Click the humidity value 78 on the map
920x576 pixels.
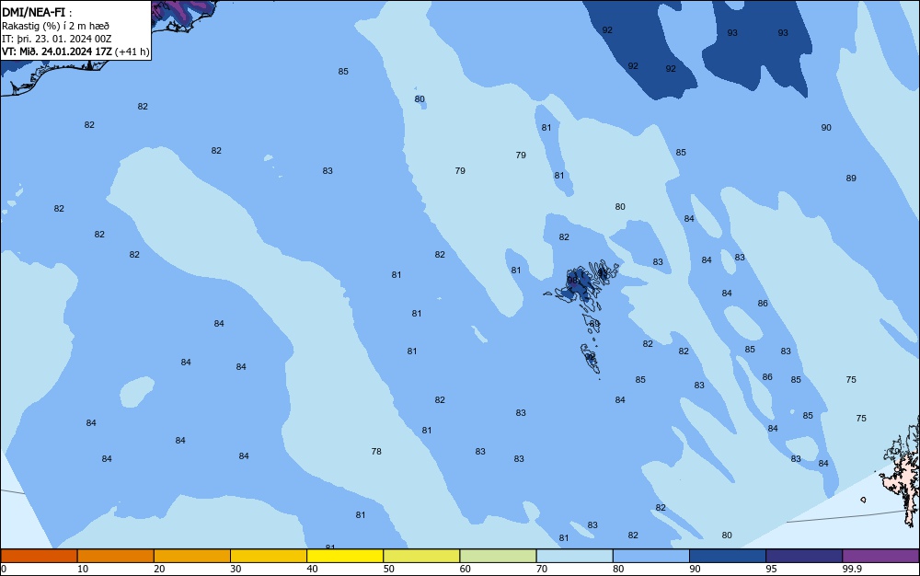pyautogui.click(x=376, y=451)
